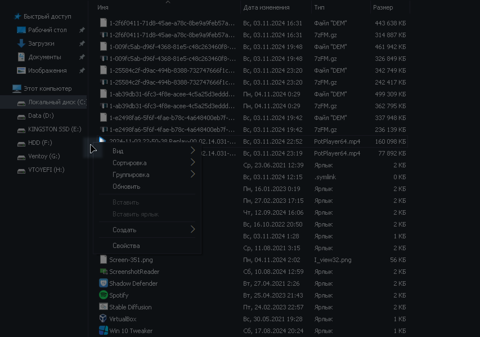Viewport: 480px width, 337px height.
Task: Select the Shadow Defender shortcut icon
Action: [104, 283]
